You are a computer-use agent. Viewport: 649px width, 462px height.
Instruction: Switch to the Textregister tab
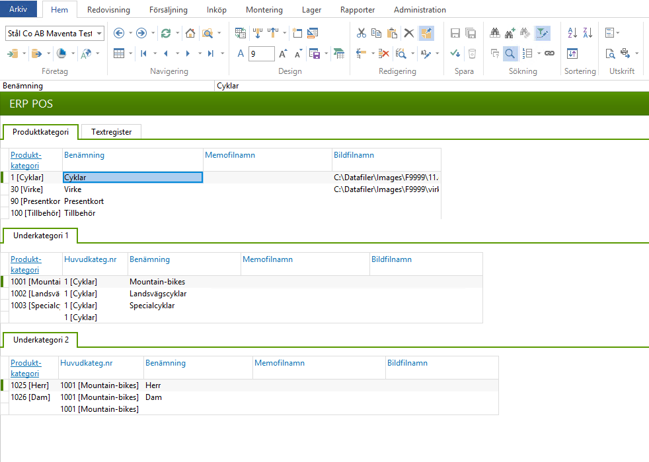111,132
